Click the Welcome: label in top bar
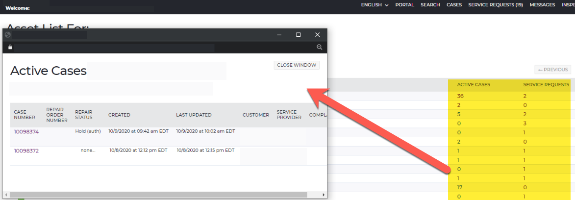This screenshot has width=575, height=200. [x=18, y=8]
